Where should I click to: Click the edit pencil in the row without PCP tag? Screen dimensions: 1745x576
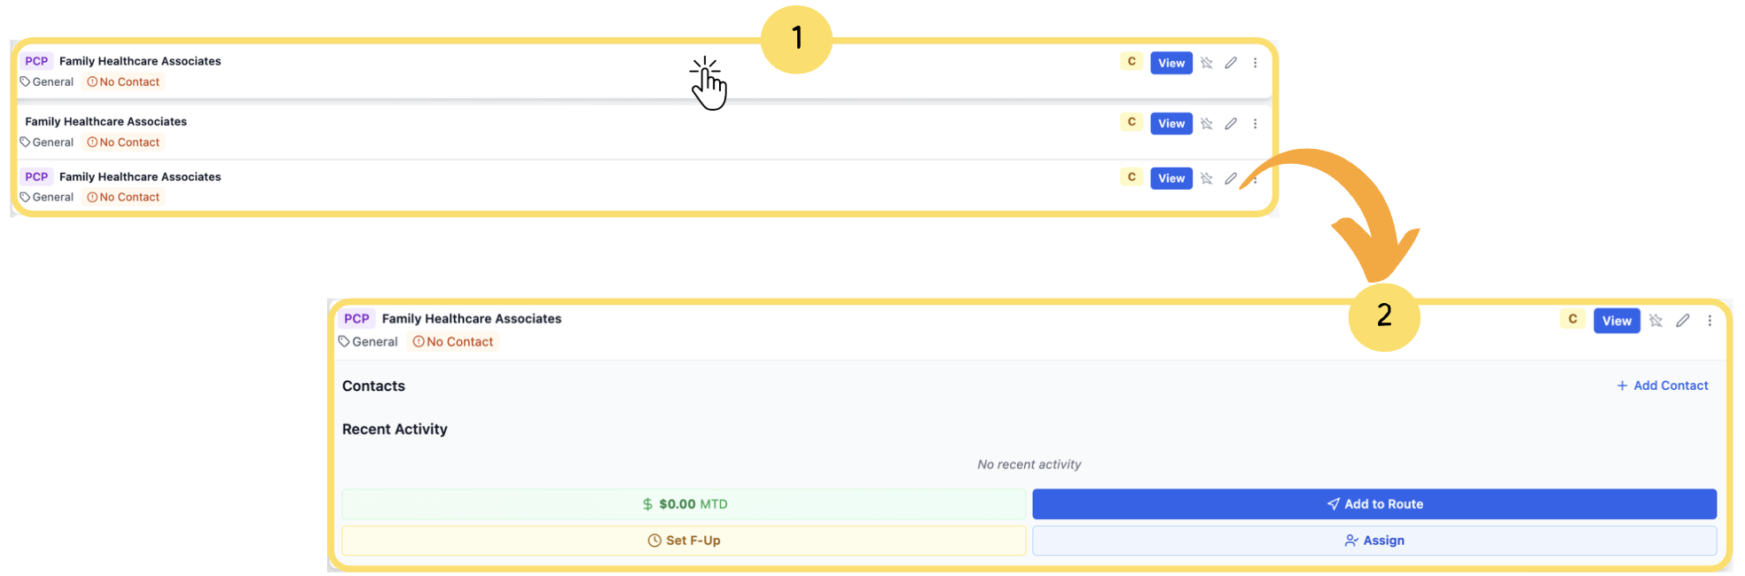[x=1231, y=124]
